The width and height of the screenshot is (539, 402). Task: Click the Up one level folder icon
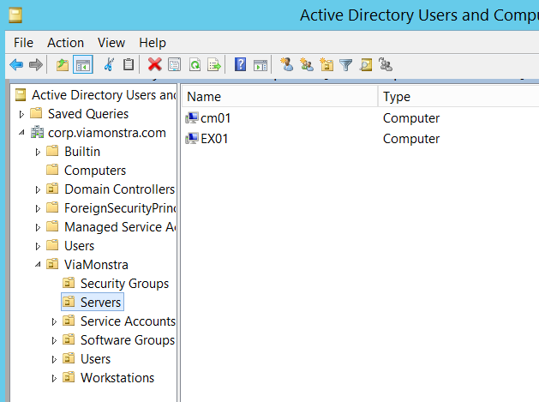(x=62, y=64)
